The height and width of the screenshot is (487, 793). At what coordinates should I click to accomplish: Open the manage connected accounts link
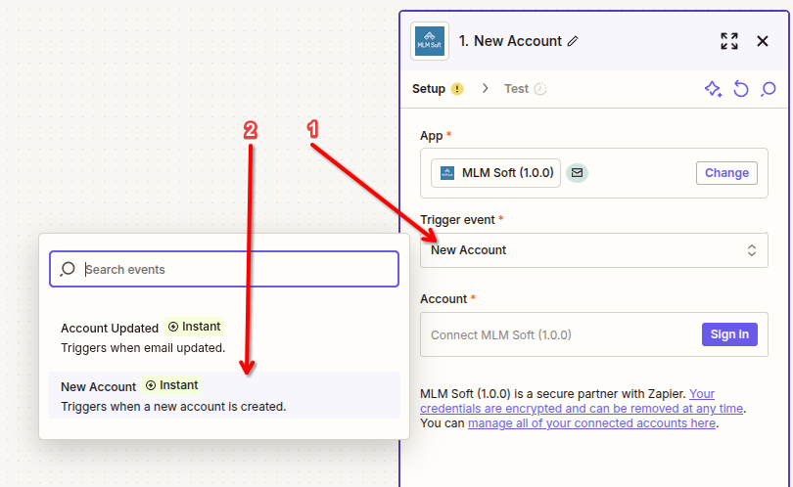click(591, 423)
